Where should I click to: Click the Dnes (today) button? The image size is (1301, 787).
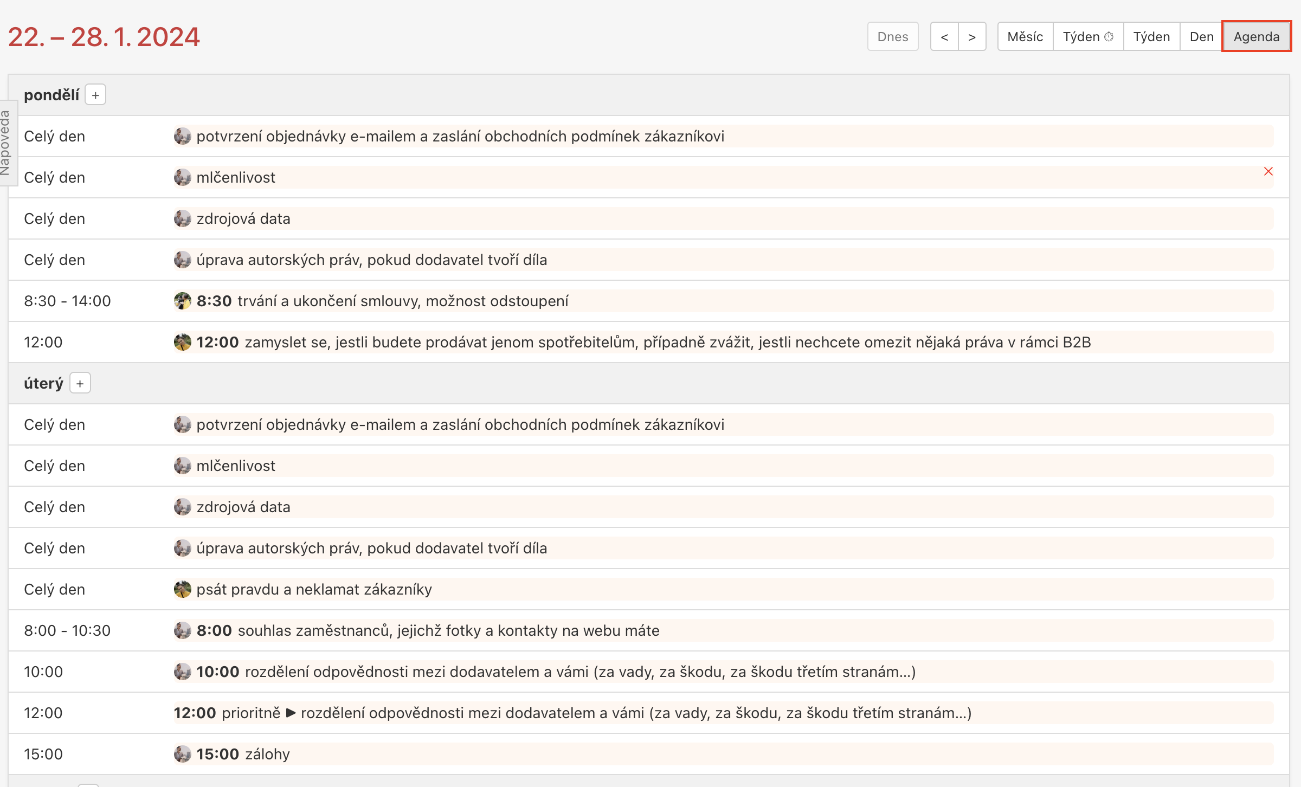pos(893,36)
